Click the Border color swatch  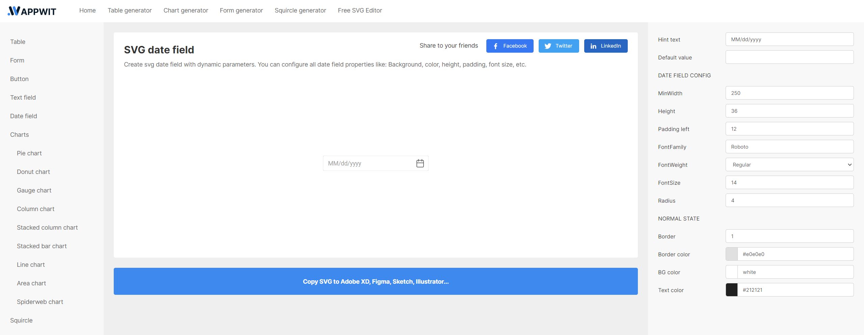click(x=732, y=254)
